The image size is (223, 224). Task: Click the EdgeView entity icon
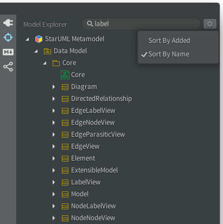pyautogui.click(x=65, y=146)
